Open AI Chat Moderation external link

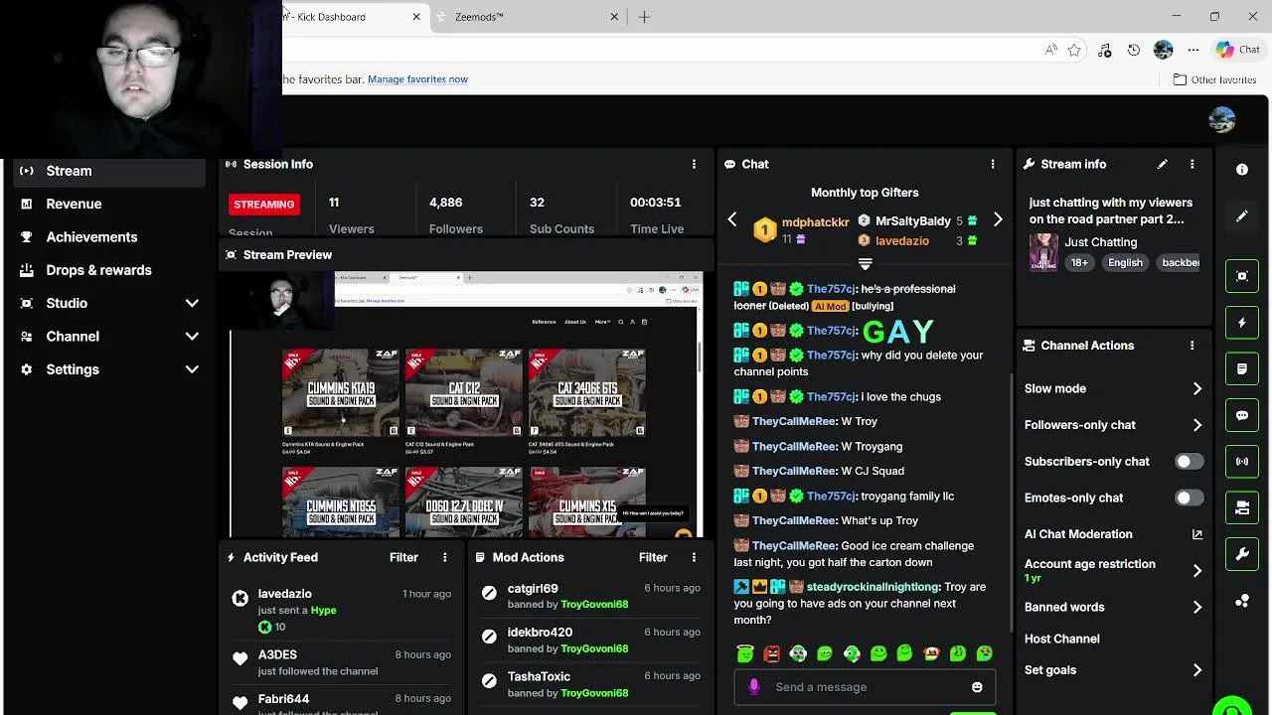pos(1196,534)
